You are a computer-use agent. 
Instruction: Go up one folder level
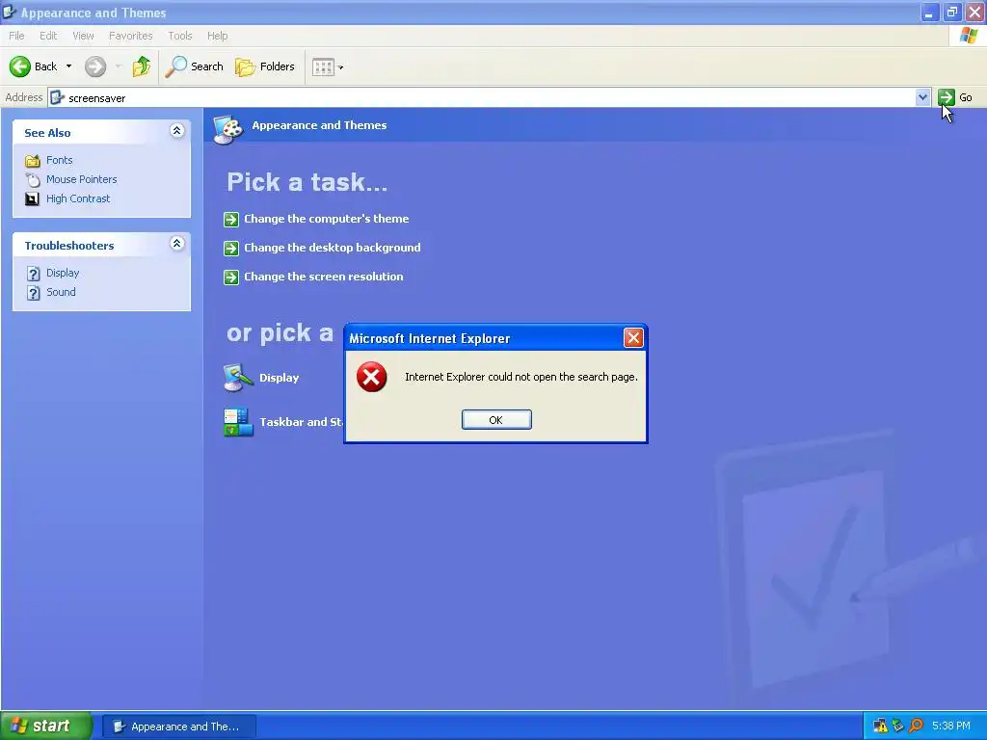[142, 66]
